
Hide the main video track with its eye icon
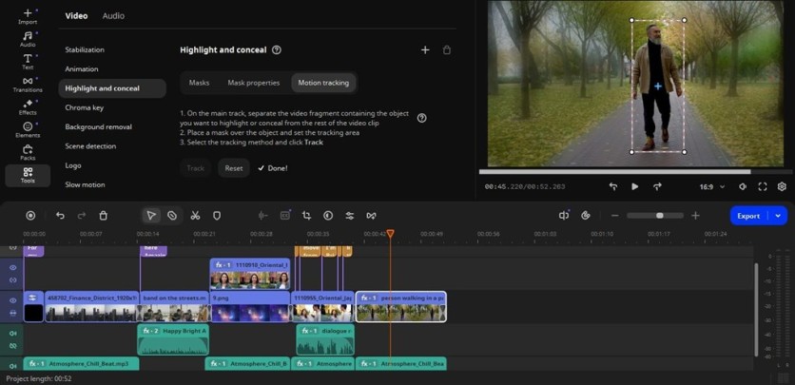(13, 300)
